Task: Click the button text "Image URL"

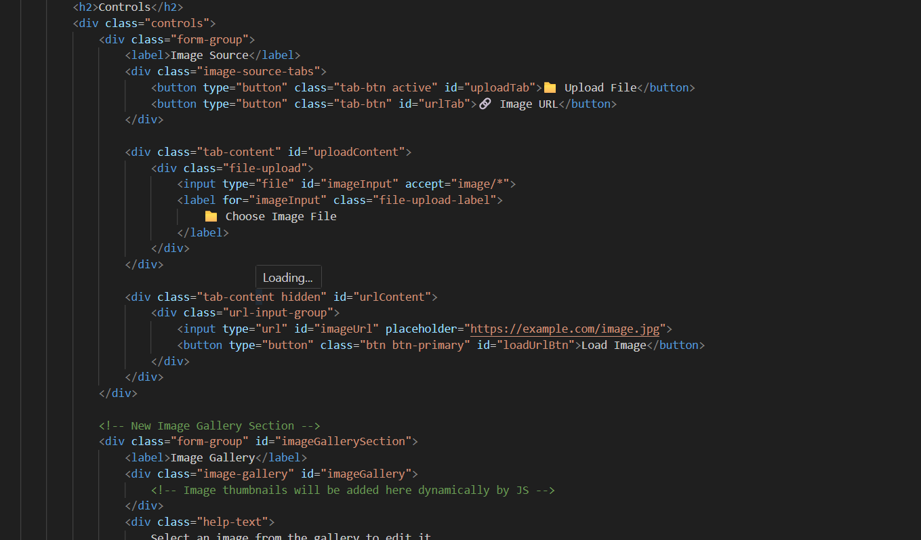Action: (x=529, y=104)
